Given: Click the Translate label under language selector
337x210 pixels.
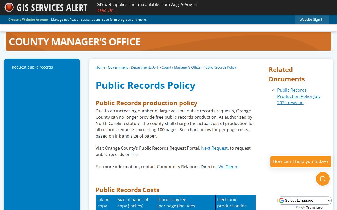Looking at the screenshot, I should click(x=314, y=207).
